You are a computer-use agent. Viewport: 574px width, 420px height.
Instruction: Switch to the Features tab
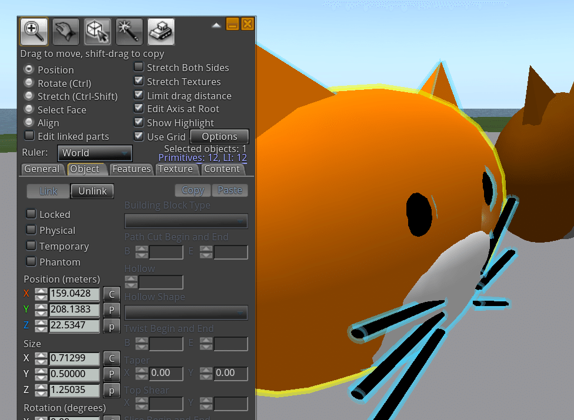click(132, 169)
